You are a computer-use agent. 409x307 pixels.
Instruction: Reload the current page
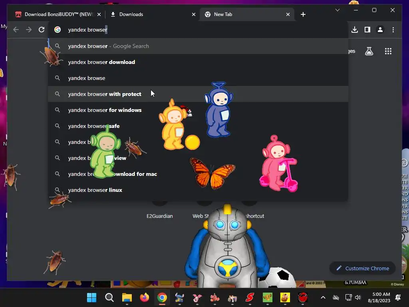42,30
